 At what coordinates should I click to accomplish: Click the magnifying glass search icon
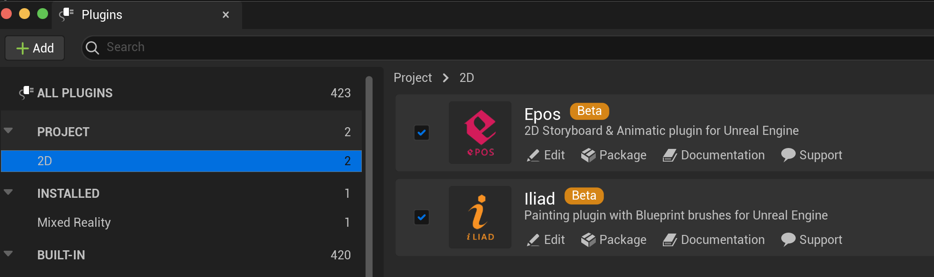point(92,48)
